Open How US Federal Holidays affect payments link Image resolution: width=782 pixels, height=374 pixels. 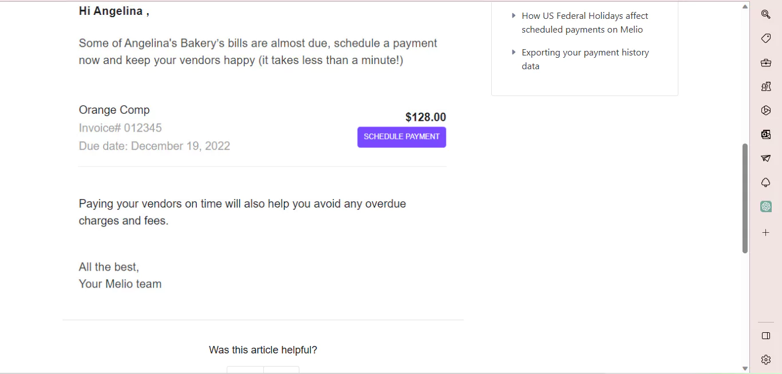tap(585, 23)
